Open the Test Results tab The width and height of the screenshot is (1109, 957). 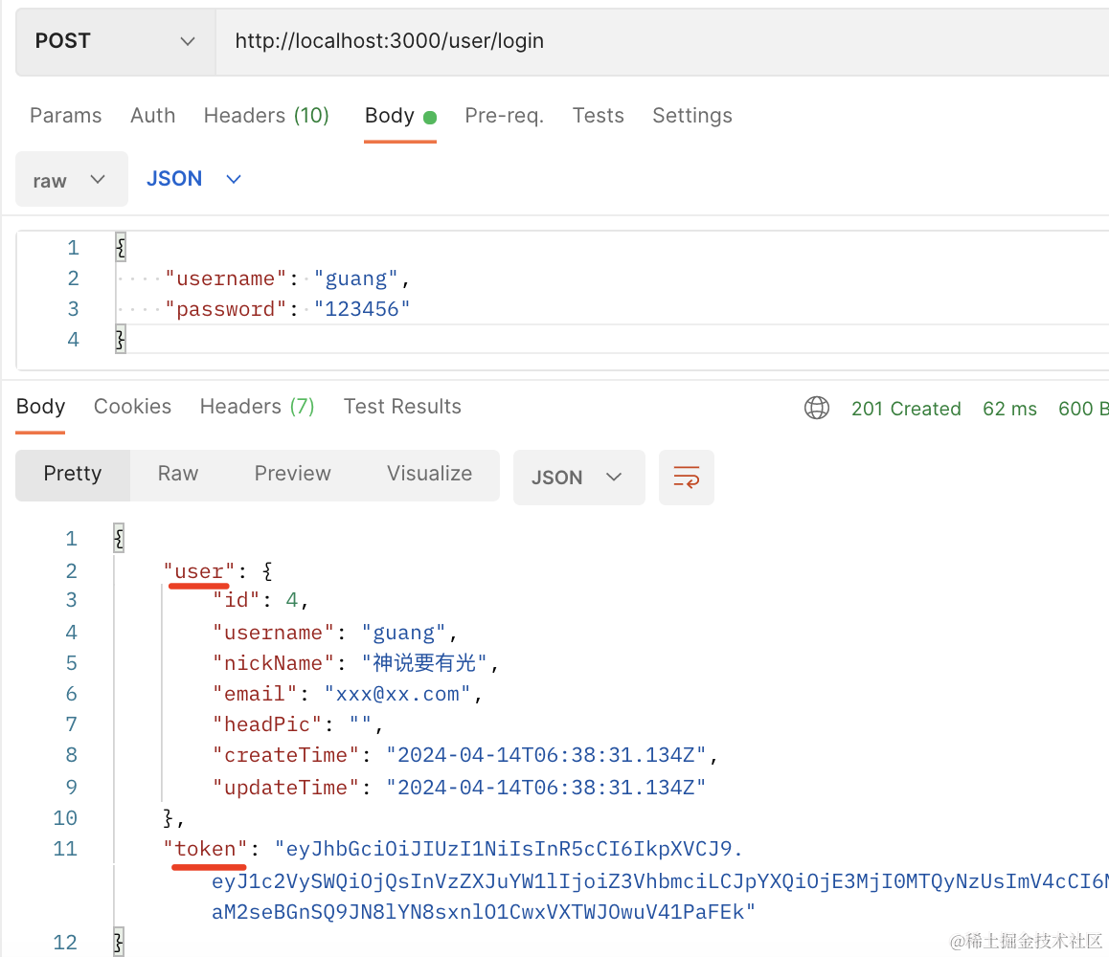402,407
